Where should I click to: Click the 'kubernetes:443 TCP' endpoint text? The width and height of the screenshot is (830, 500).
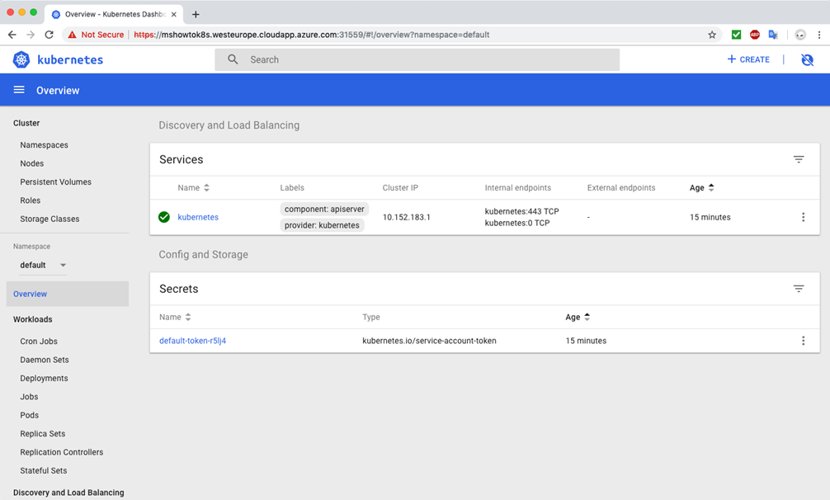522,211
